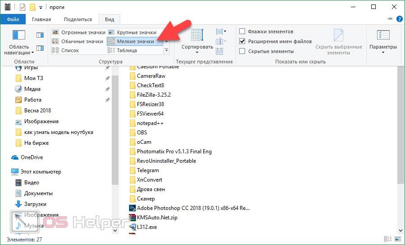Enable the Флажки элементов checkbox
Image resolution: width=405 pixels, height=245 pixels.
tap(242, 31)
